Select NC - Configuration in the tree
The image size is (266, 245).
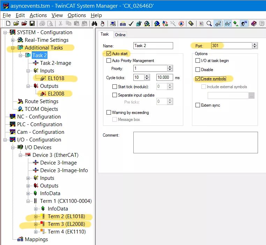click(39, 116)
